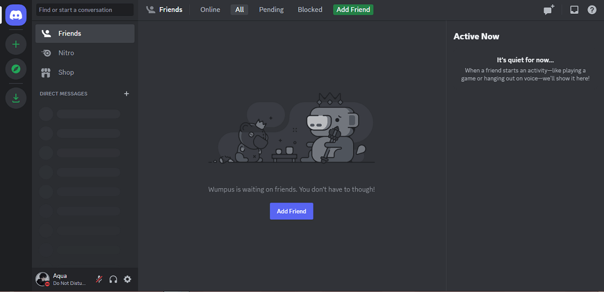Click the Friends header handwave icon

150,10
